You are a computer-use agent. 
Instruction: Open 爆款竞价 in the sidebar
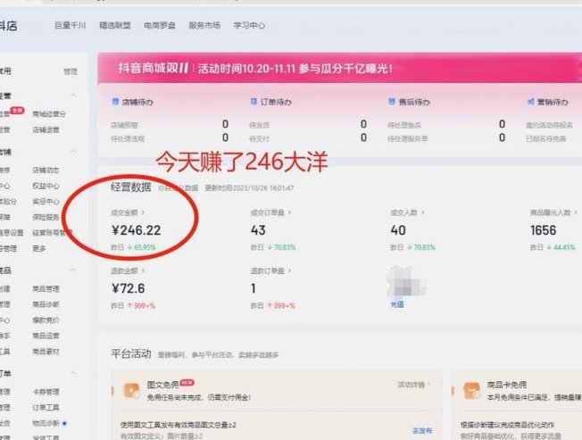(x=46, y=320)
